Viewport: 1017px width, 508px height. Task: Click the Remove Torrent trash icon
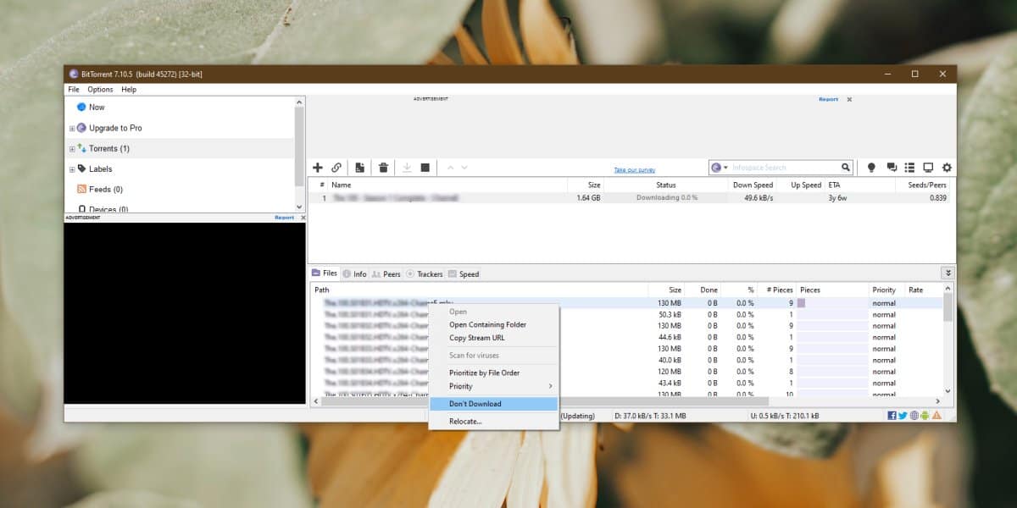(x=383, y=168)
